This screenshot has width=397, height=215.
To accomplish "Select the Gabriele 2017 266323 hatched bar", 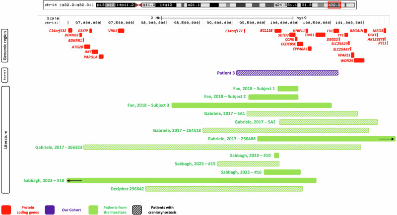I will coord(222,147).
